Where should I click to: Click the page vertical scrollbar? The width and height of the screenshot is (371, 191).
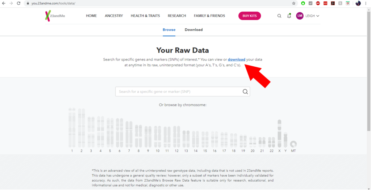[x=369, y=71]
